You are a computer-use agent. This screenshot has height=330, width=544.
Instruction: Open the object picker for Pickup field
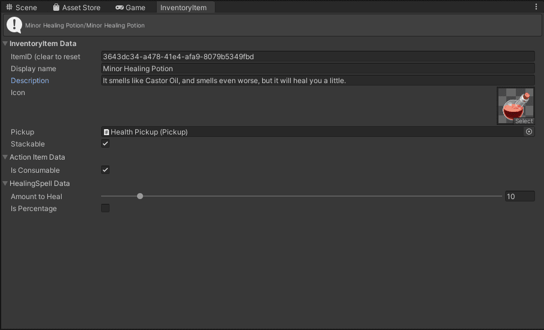click(529, 132)
